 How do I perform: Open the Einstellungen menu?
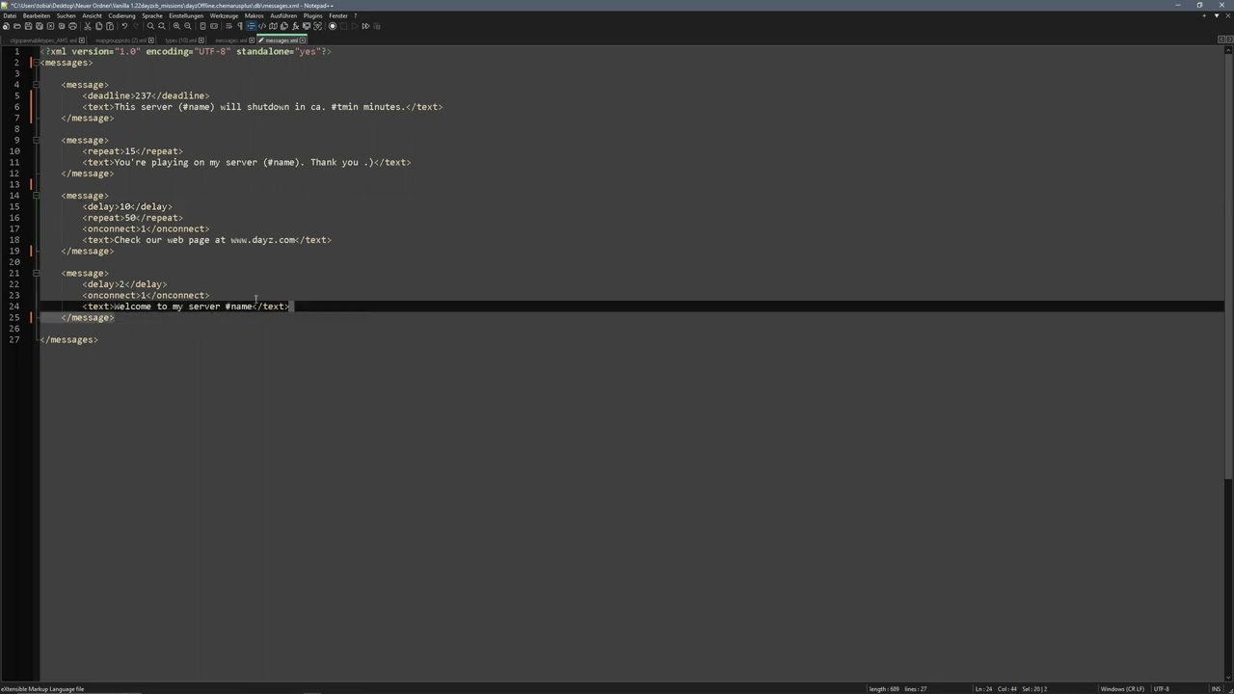click(186, 15)
